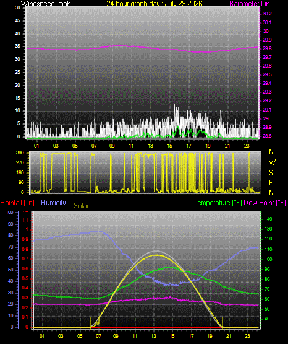The image size is (288, 344).
Task: Select the Barometer (.in) legend label
Action: 250,3
